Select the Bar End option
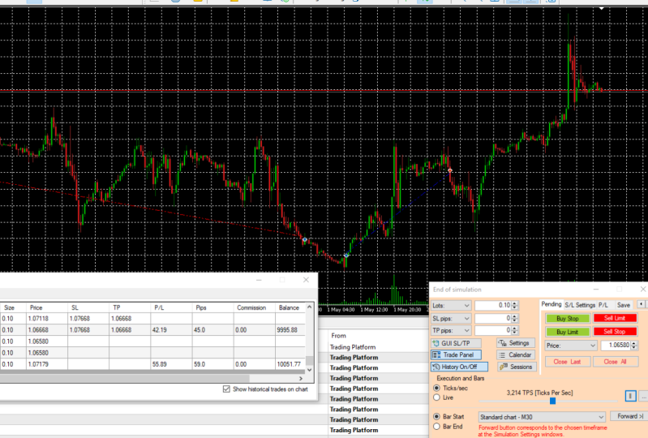Image resolution: width=648 pixels, height=438 pixels. point(436,427)
